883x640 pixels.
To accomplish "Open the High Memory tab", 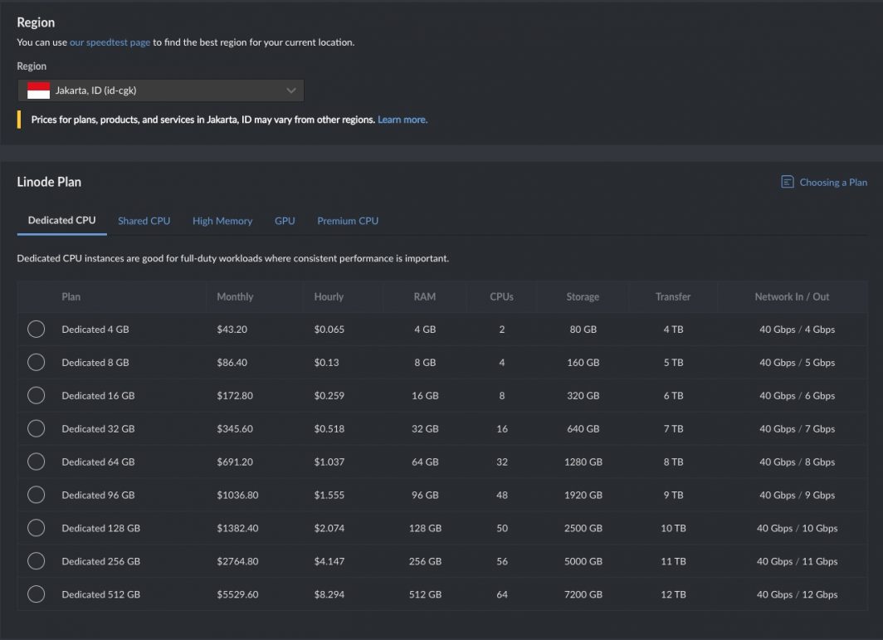I will (222, 221).
